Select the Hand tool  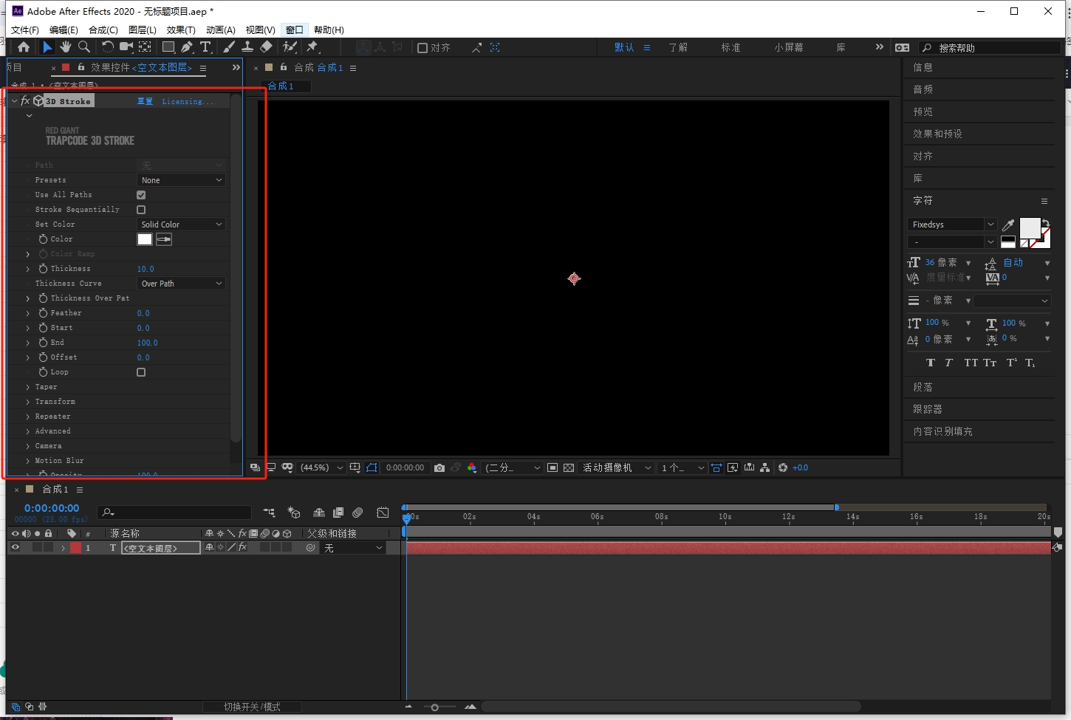66,47
